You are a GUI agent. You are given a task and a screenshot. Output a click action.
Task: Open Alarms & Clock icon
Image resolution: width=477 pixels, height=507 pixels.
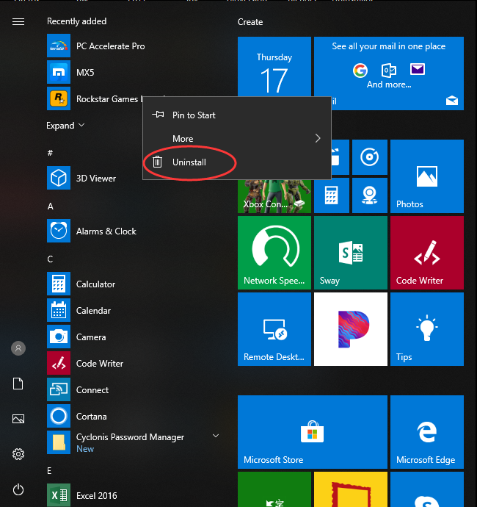[59, 231]
